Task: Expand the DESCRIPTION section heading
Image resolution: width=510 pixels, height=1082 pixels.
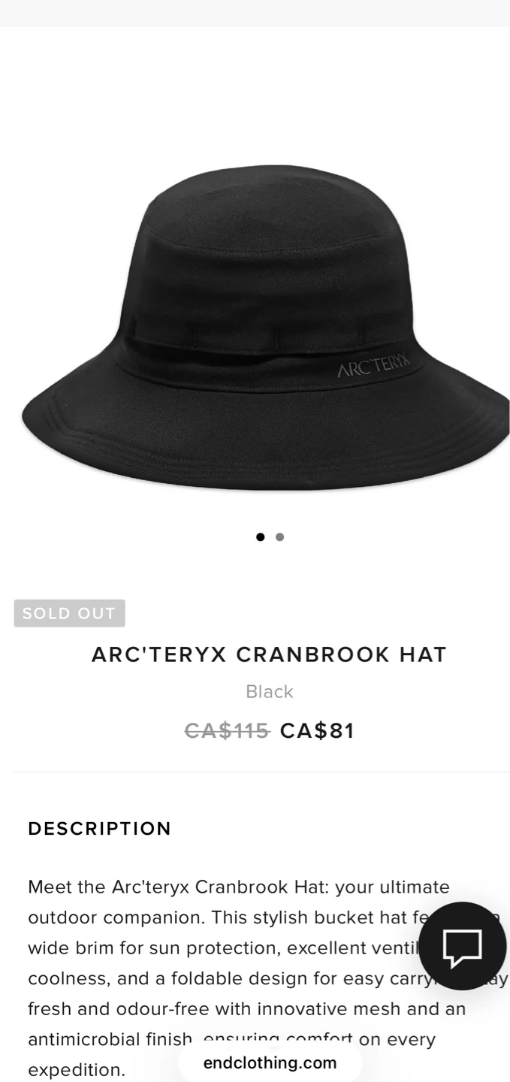Action: [100, 829]
